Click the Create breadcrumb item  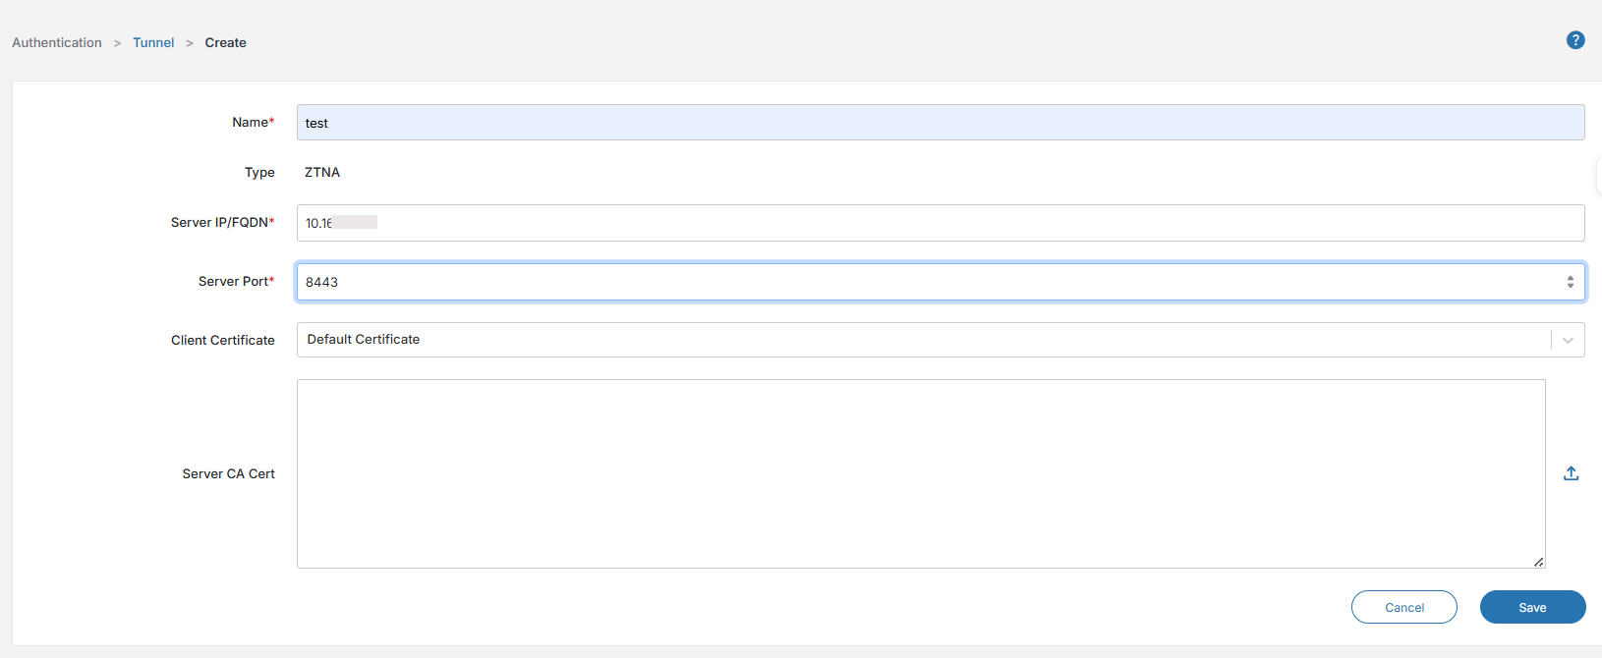[x=225, y=42]
